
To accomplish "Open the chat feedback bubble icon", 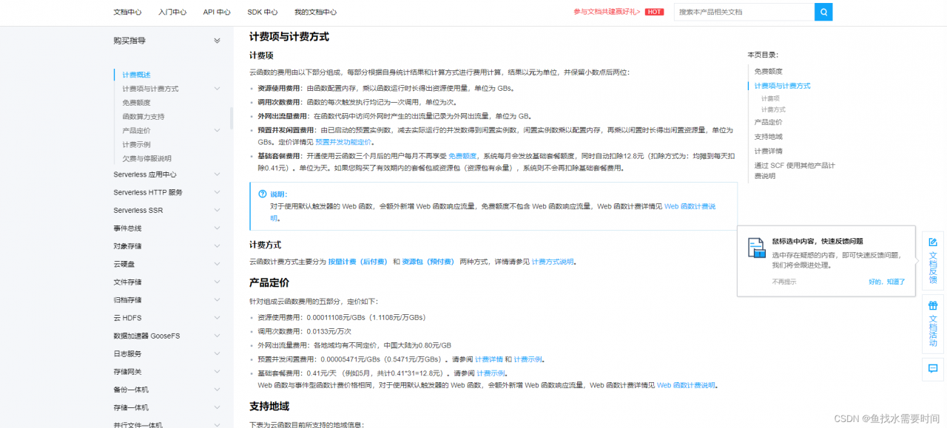I will pyautogui.click(x=932, y=369).
